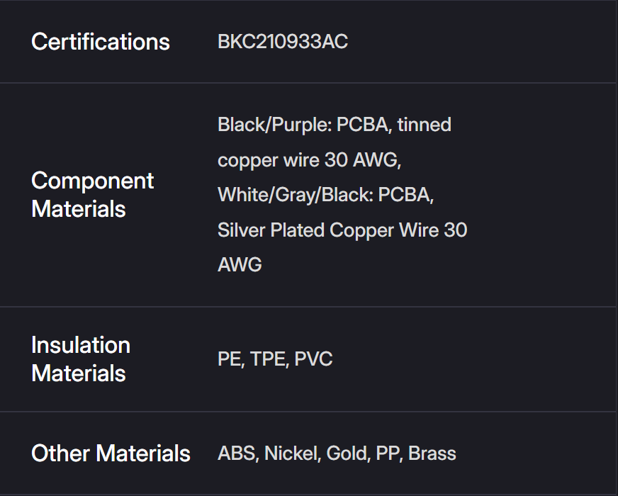Click 'PP' in the other materials list
Image resolution: width=618 pixels, height=496 pixels.
tap(388, 453)
